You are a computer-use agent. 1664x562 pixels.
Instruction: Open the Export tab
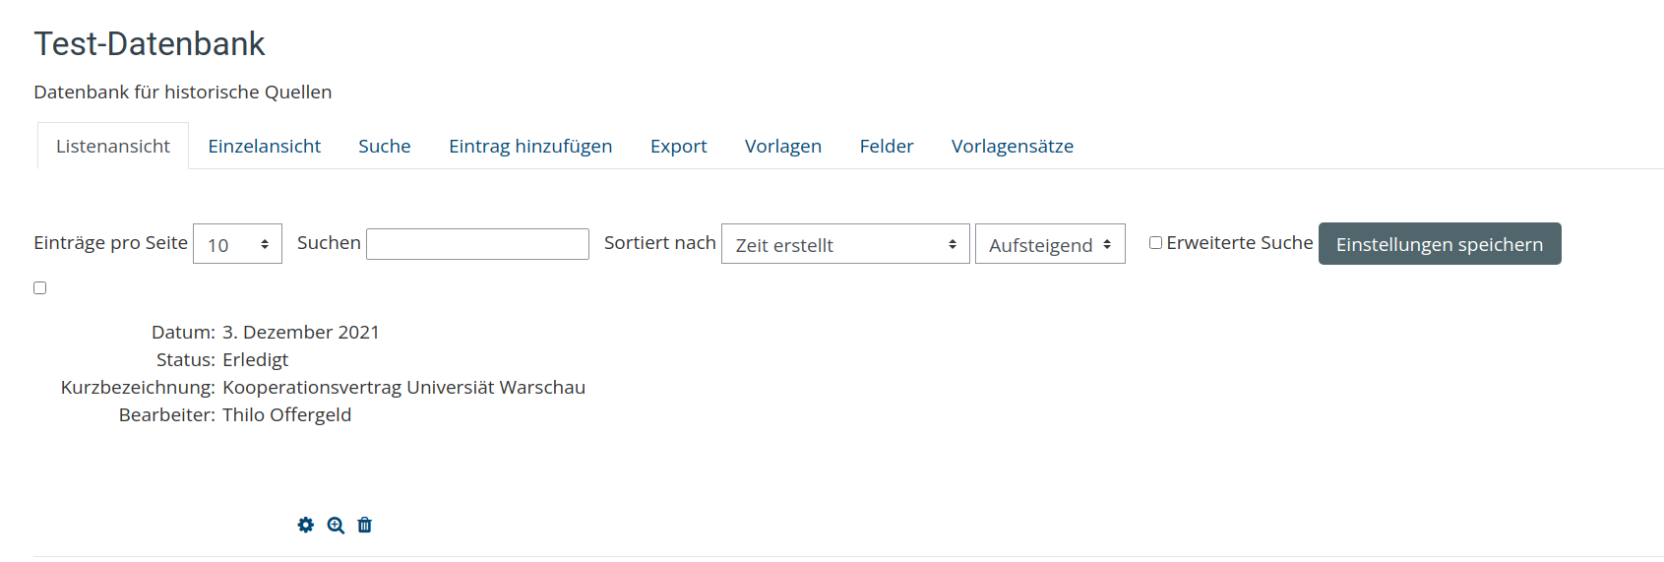pos(679,146)
